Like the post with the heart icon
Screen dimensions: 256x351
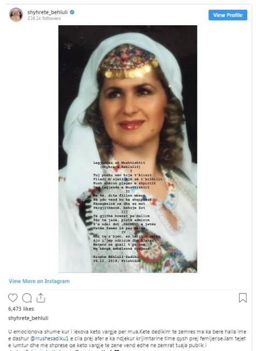[x=13, y=298]
